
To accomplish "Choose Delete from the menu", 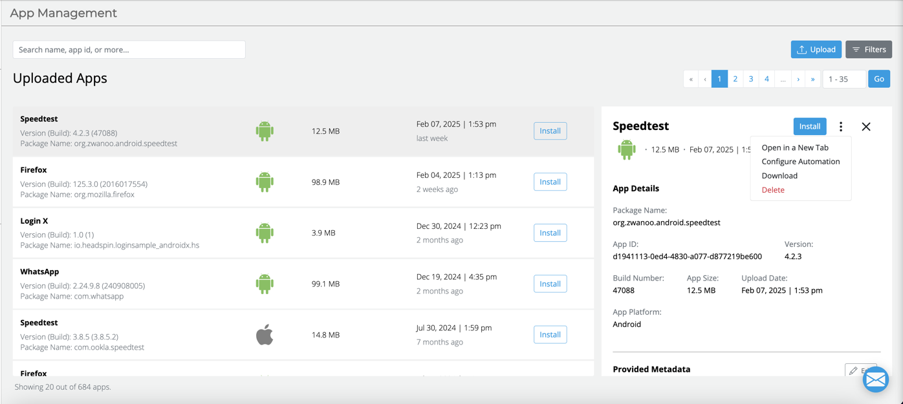I will click(x=773, y=190).
